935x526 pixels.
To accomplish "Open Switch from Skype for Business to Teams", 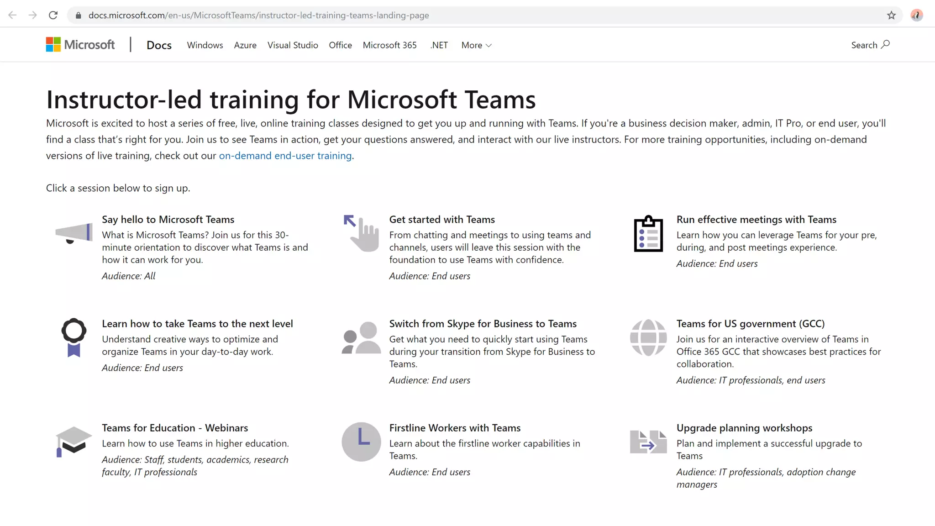I will coord(483,324).
